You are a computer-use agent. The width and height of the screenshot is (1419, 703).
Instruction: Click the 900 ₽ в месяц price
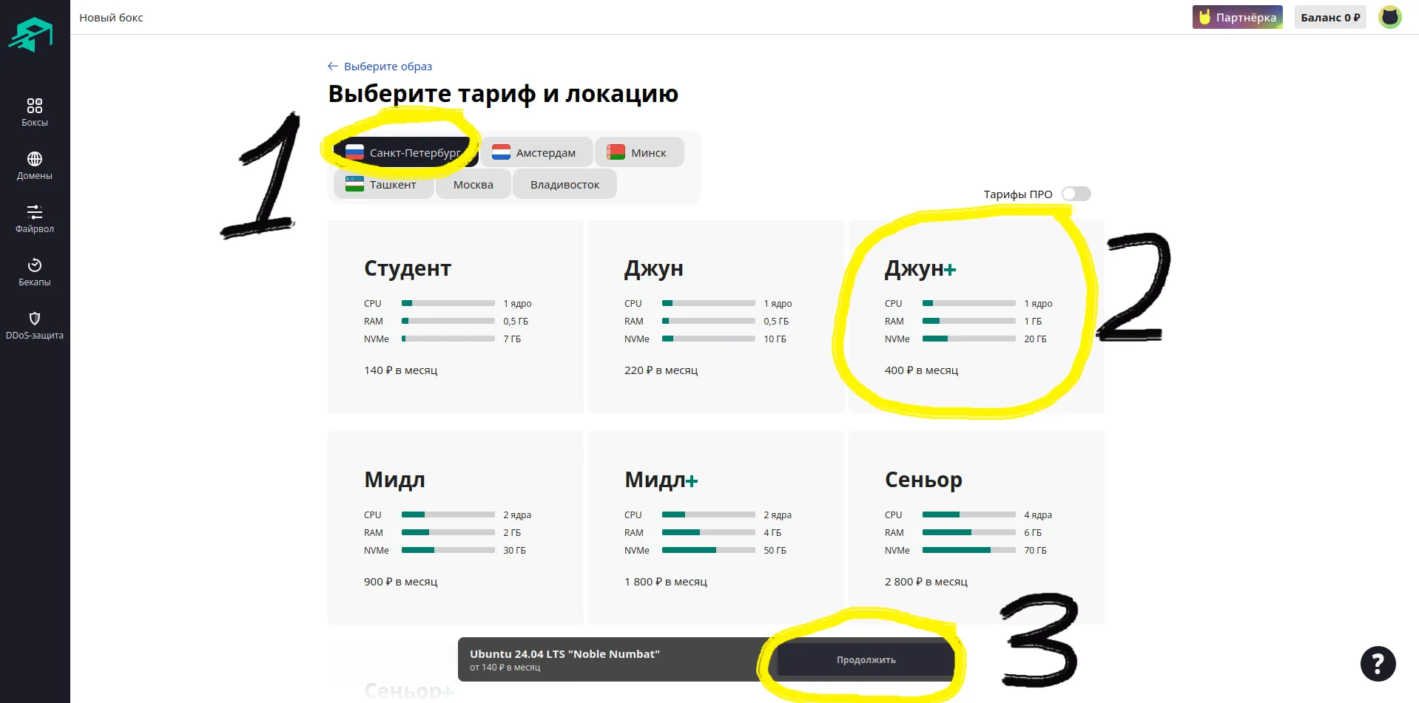tap(400, 582)
